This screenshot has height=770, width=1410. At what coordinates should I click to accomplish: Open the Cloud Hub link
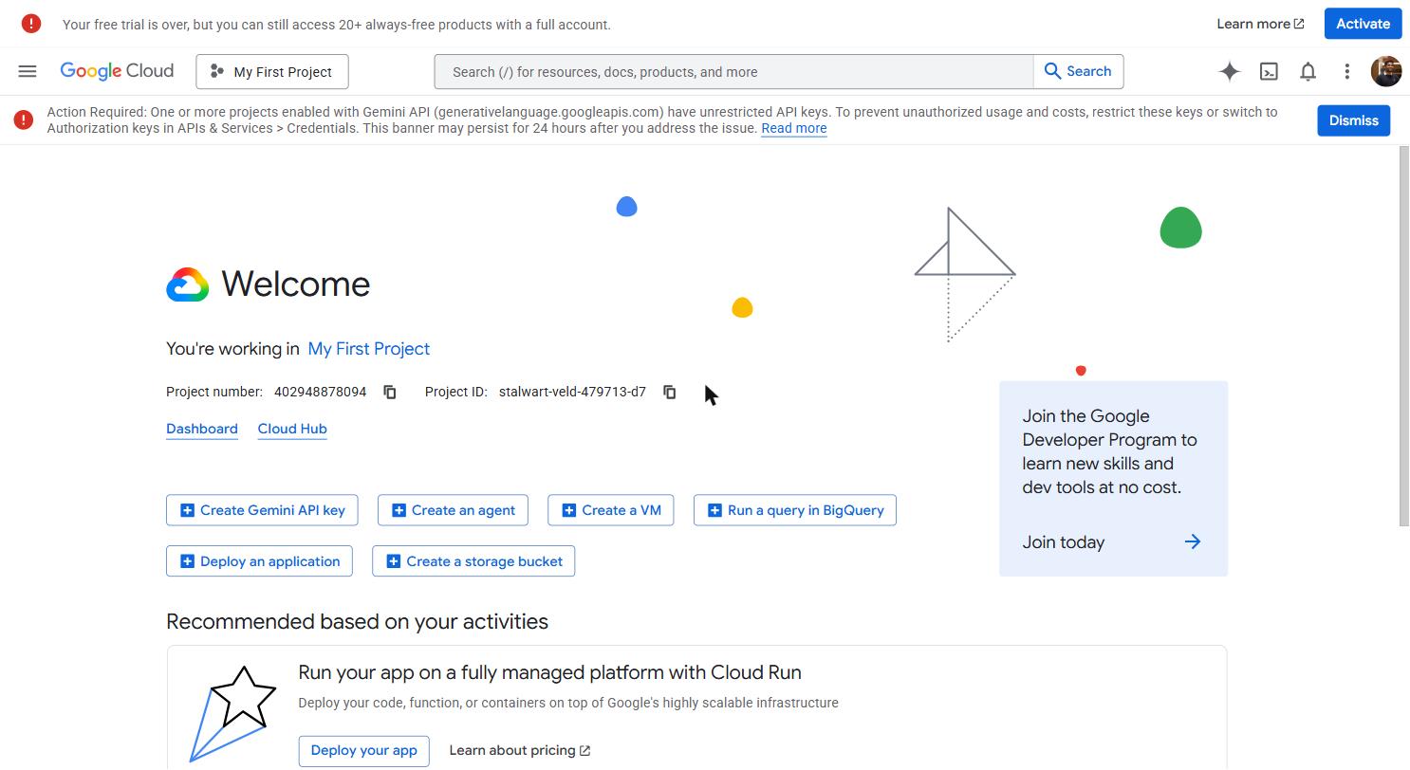pos(292,429)
